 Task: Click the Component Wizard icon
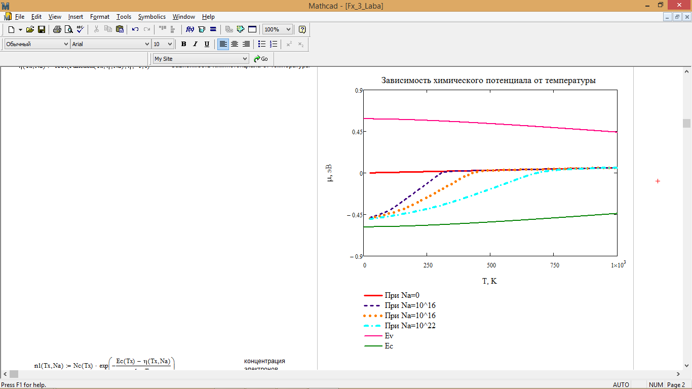[241, 29]
